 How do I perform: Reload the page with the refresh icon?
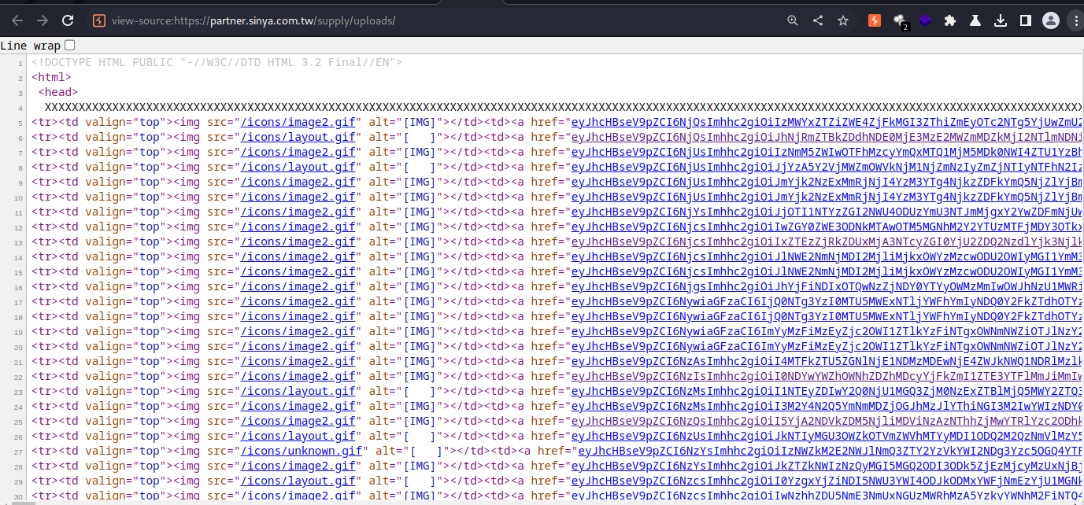coord(68,20)
